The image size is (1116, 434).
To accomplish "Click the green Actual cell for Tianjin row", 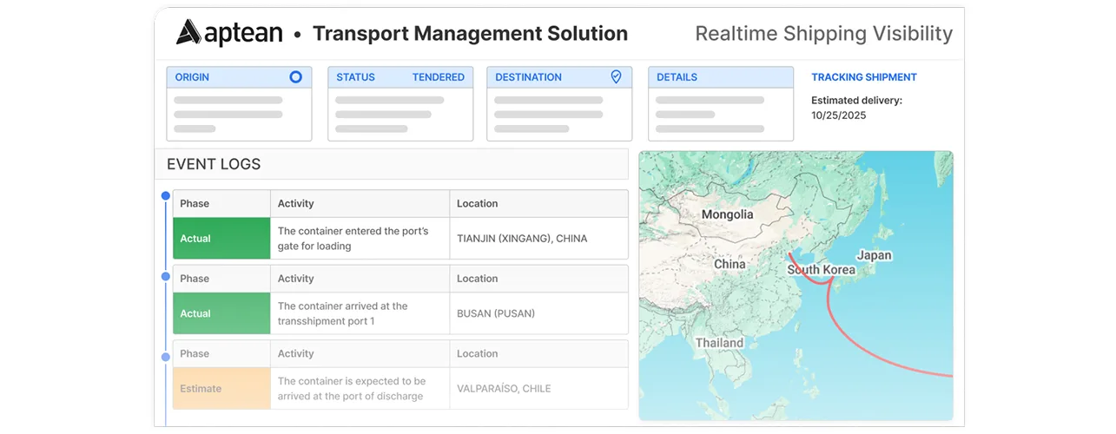I will 221,239.
